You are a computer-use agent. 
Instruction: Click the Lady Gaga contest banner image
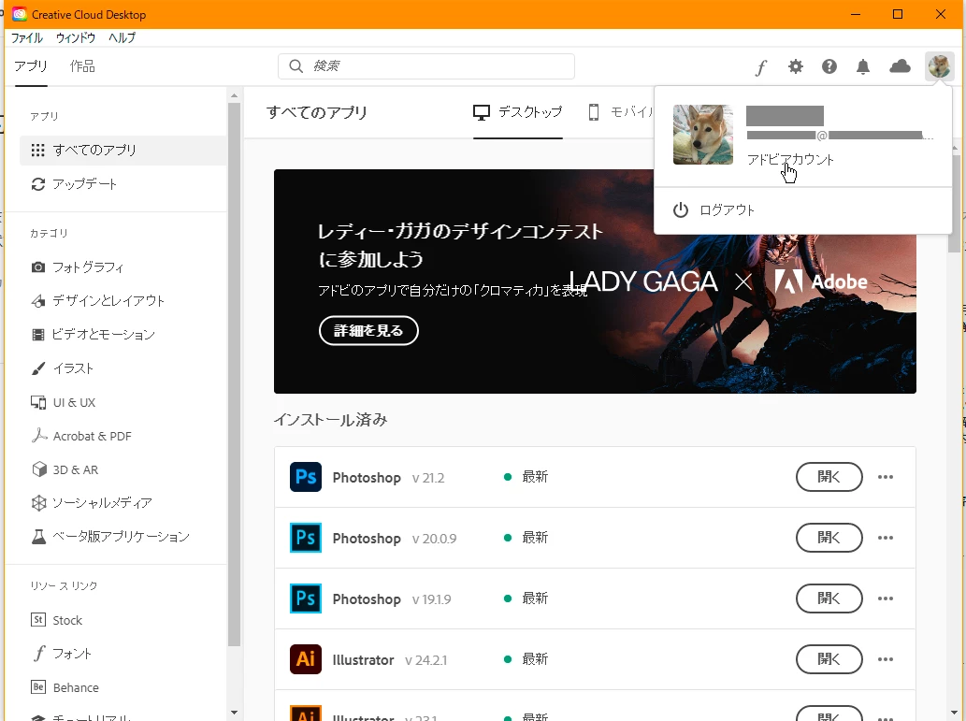[x=595, y=281]
